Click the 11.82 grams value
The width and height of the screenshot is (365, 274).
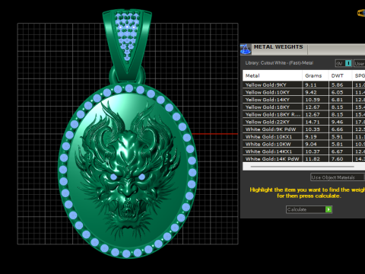click(313, 159)
